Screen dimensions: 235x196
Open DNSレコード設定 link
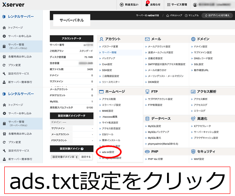click(x=203, y=58)
